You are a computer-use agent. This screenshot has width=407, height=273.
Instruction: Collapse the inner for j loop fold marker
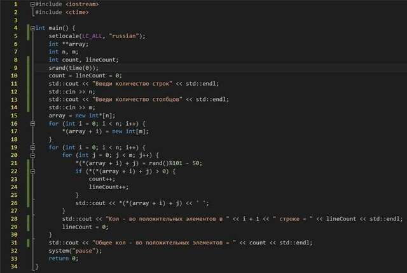tap(32, 156)
